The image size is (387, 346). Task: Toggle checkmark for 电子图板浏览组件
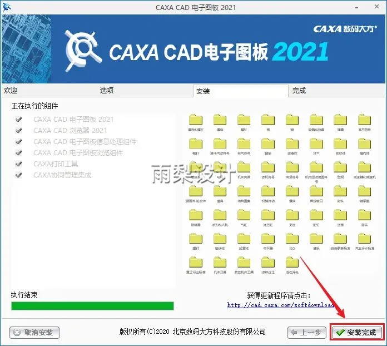click(19, 152)
